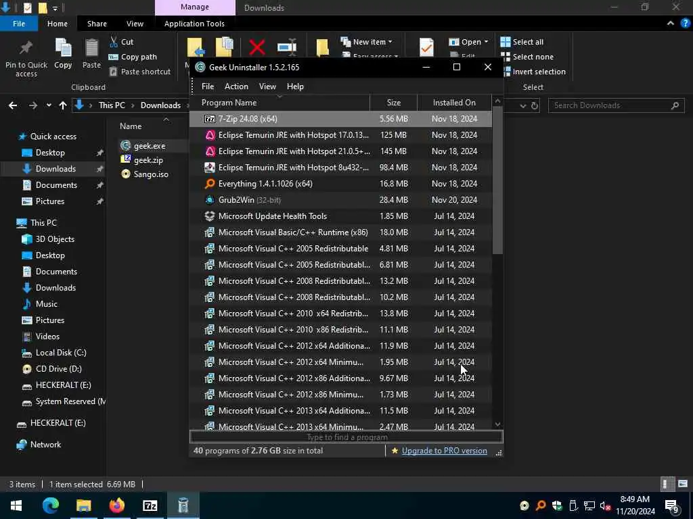Click the Up one level arrow
693x519 pixels.
63,105
